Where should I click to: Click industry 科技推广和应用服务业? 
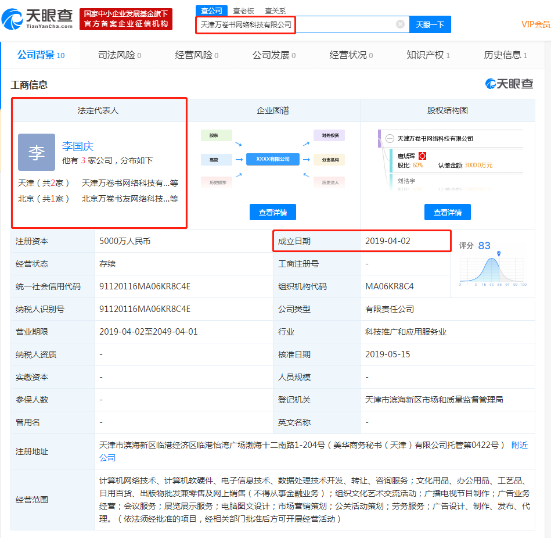(405, 332)
